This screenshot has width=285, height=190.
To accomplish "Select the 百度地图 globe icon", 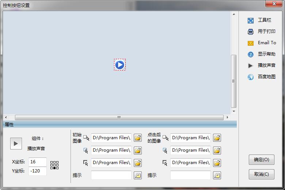I will tap(250, 77).
